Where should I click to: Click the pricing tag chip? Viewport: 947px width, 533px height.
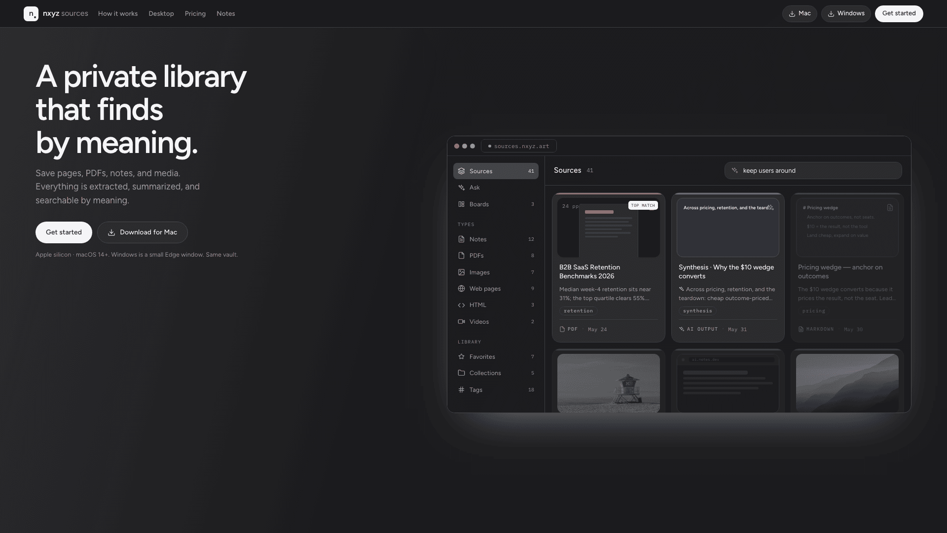813,311
